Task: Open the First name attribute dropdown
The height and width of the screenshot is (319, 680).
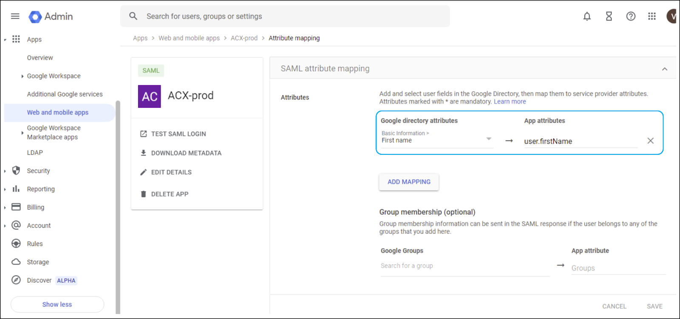Action: coord(437,139)
